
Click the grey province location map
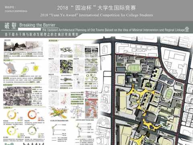tap(10, 68)
